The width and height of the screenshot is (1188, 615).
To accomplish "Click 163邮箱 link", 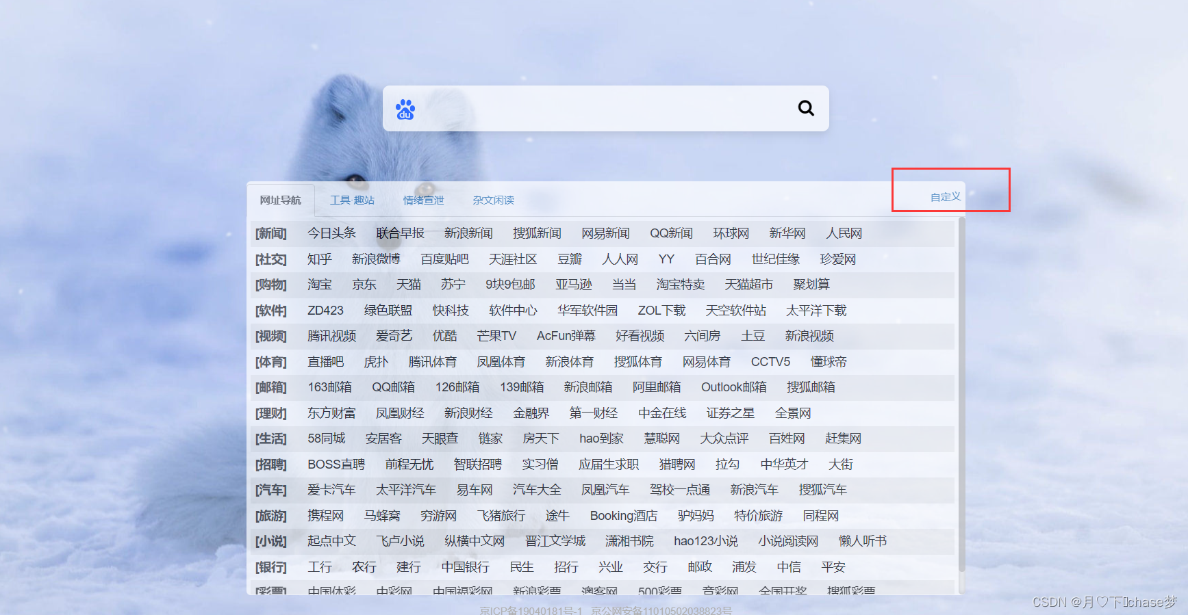I will click(329, 387).
